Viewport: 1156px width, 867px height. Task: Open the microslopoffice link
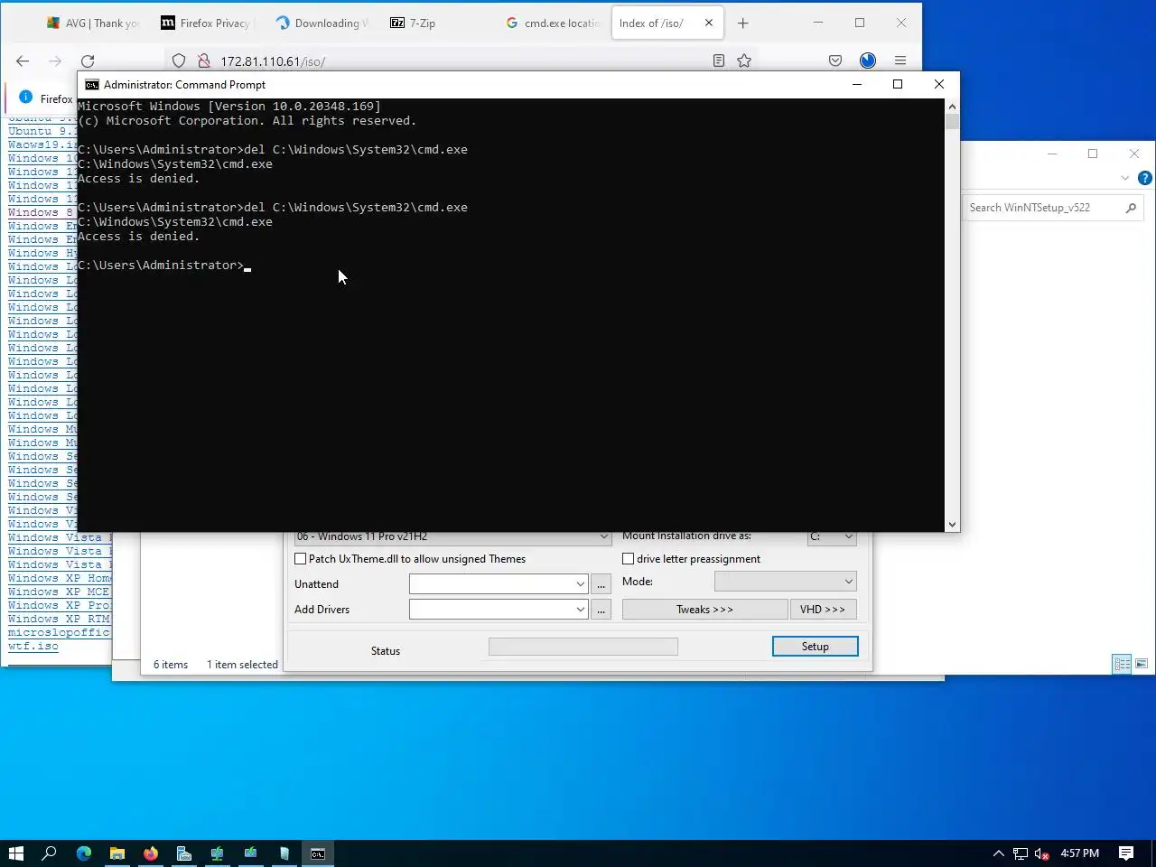point(59,633)
